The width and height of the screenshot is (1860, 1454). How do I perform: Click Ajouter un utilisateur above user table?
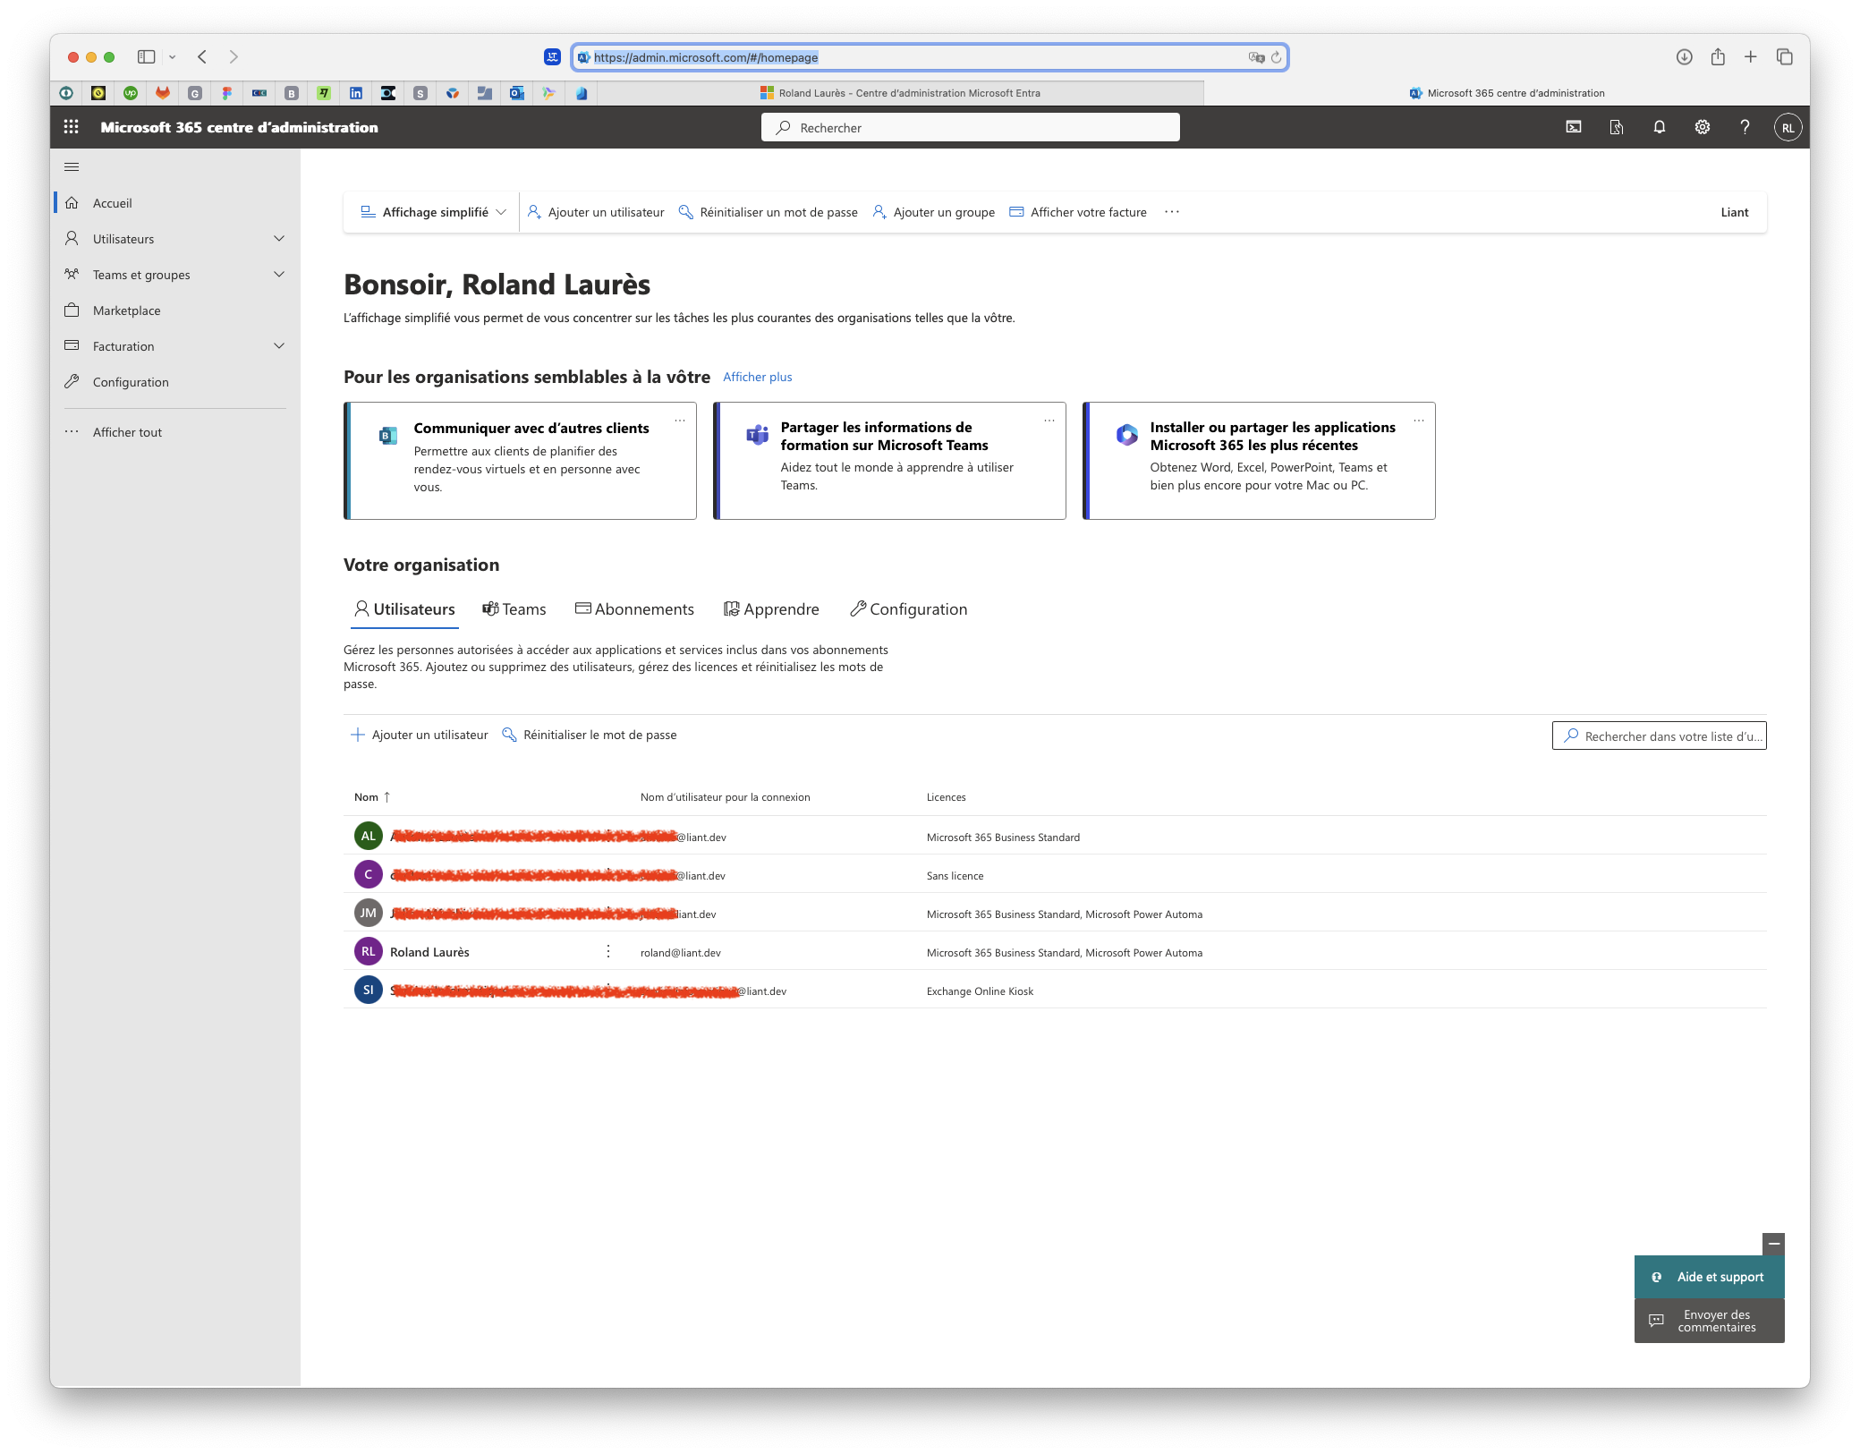click(x=420, y=735)
